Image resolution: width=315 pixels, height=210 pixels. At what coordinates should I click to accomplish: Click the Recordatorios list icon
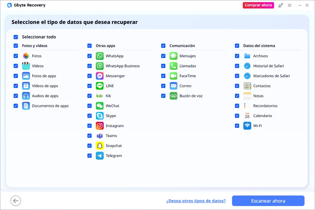click(247, 106)
